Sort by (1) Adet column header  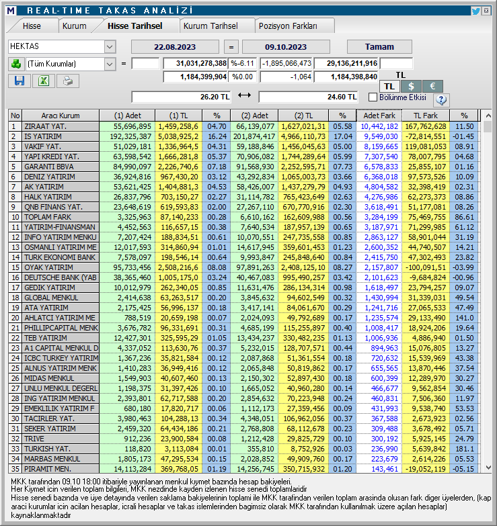[127, 116]
